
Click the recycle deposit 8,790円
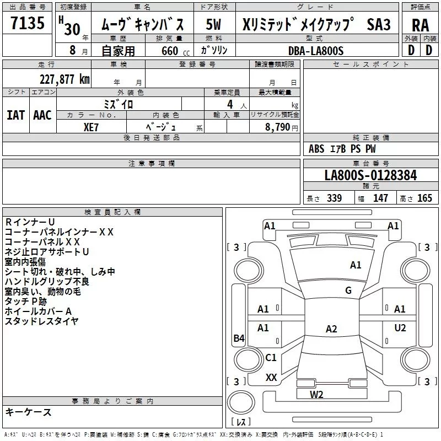tap(282, 127)
